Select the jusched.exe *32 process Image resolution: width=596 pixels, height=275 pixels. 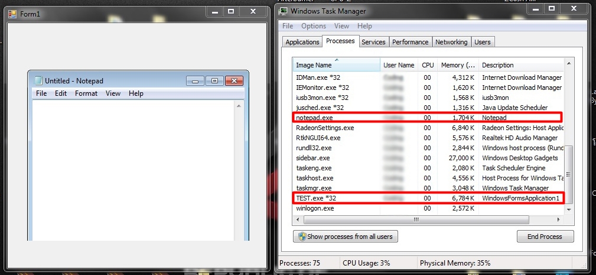(428, 108)
